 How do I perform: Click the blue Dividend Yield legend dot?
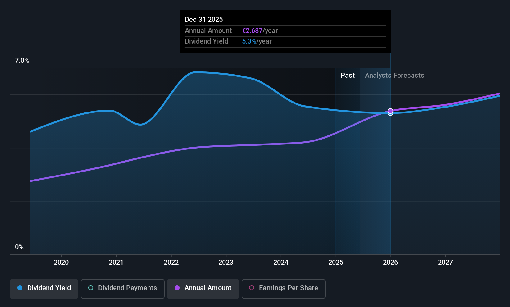[20, 288]
